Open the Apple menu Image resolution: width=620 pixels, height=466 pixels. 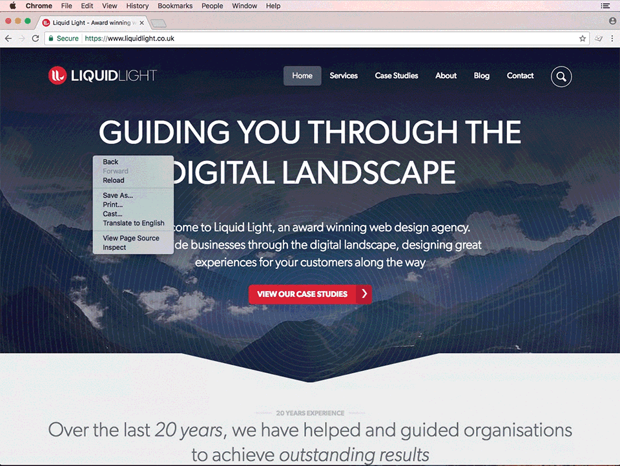coord(13,6)
